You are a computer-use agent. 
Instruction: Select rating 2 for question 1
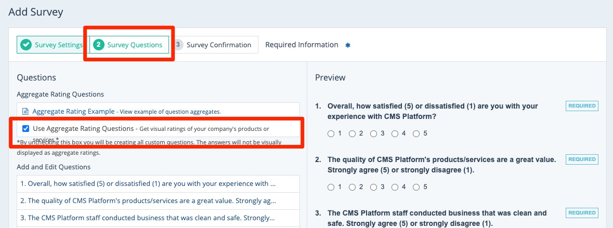[x=353, y=133]
